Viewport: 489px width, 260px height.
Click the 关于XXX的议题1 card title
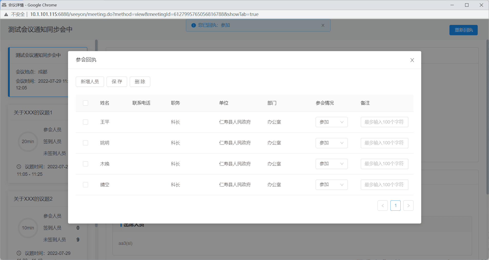33,113
